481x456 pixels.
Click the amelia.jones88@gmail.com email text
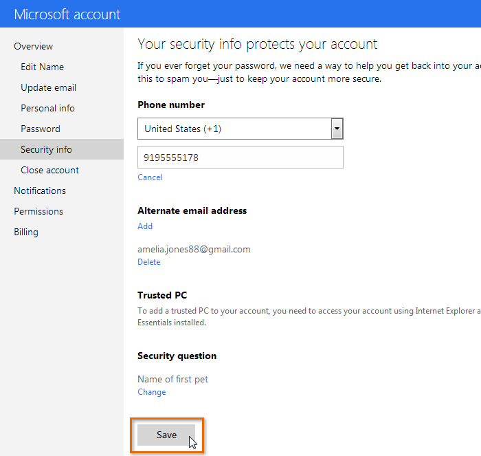click(x=194, y=249)
